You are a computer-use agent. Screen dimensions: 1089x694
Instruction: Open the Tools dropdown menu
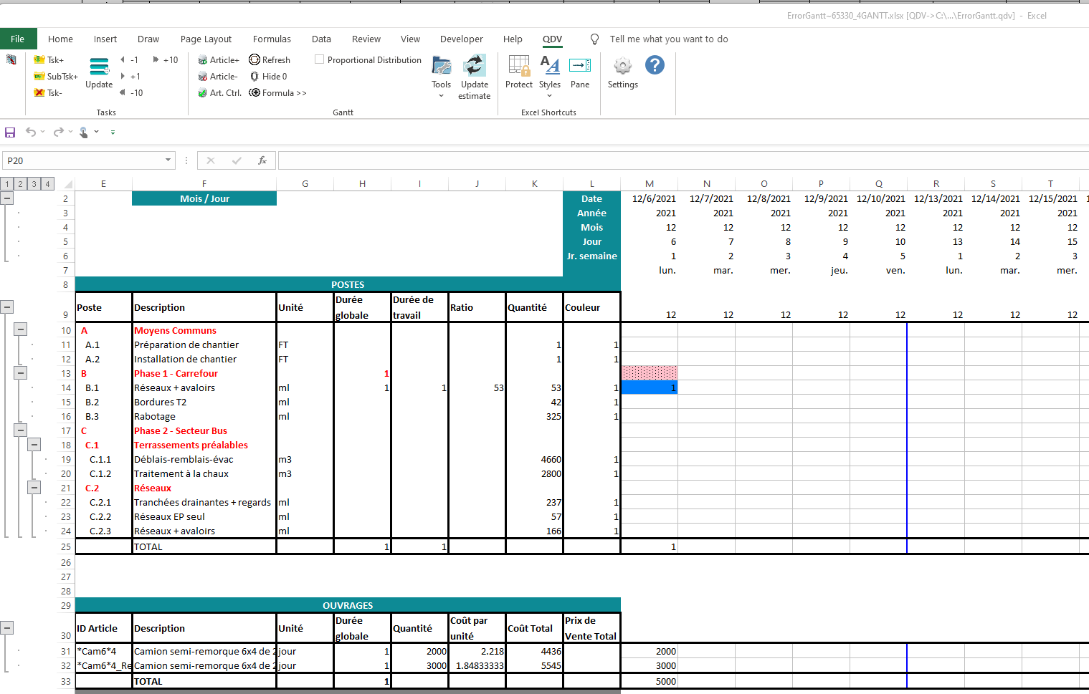coord(441,96)
